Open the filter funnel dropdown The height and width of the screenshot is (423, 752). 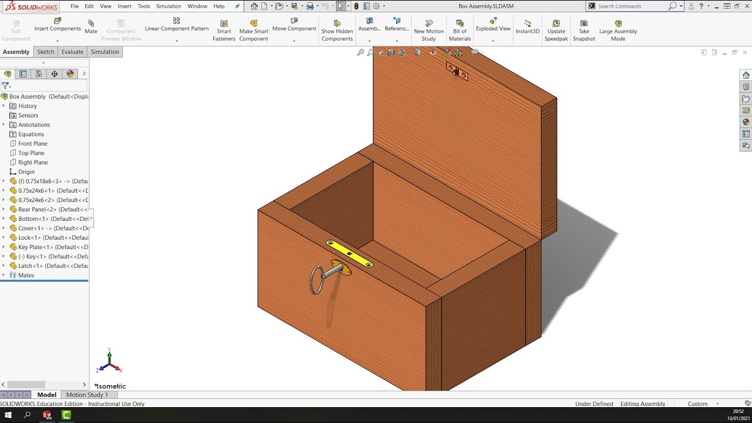tap(6, 86)
